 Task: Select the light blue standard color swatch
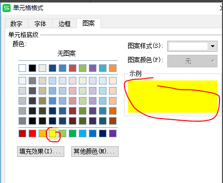[82, 134]
